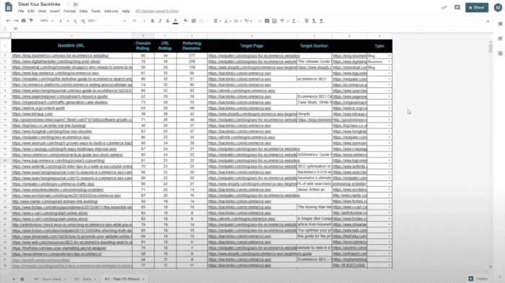Decrease decimal places icon

(x=75, y=21)
